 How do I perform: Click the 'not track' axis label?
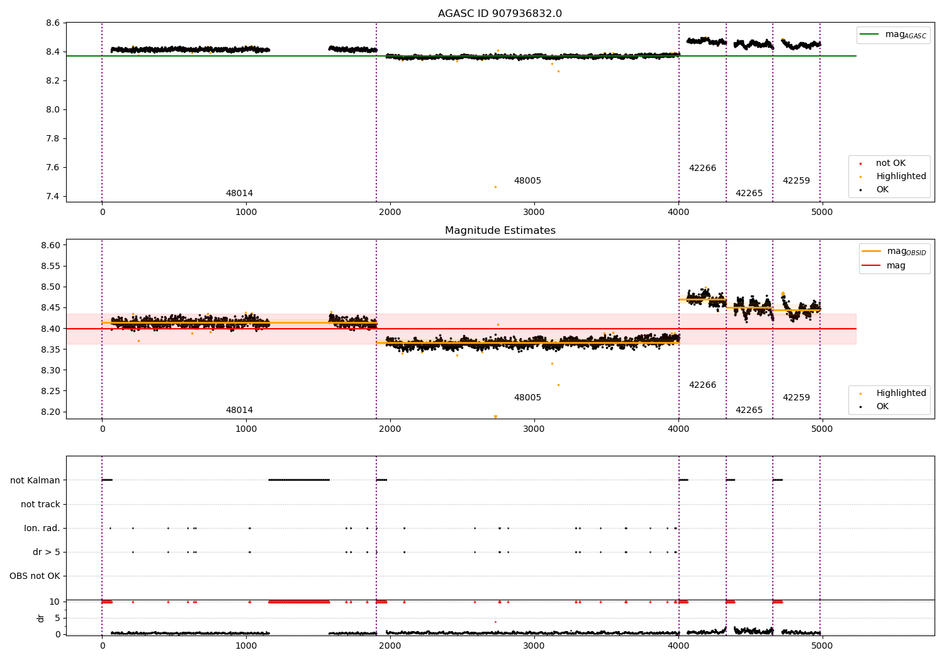pos(40,504)
